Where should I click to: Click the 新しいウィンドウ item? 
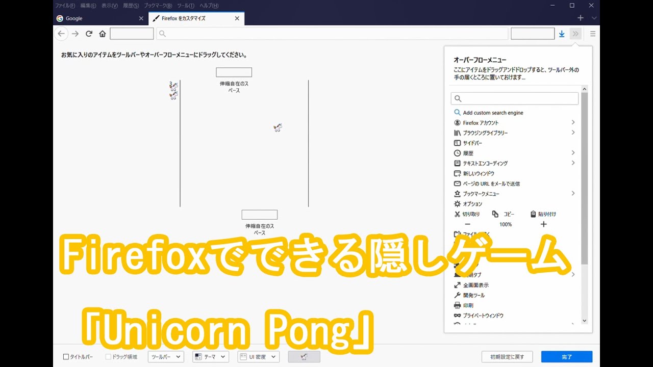click(514, 173)
